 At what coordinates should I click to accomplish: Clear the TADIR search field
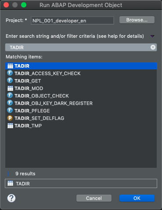[153, 47]
